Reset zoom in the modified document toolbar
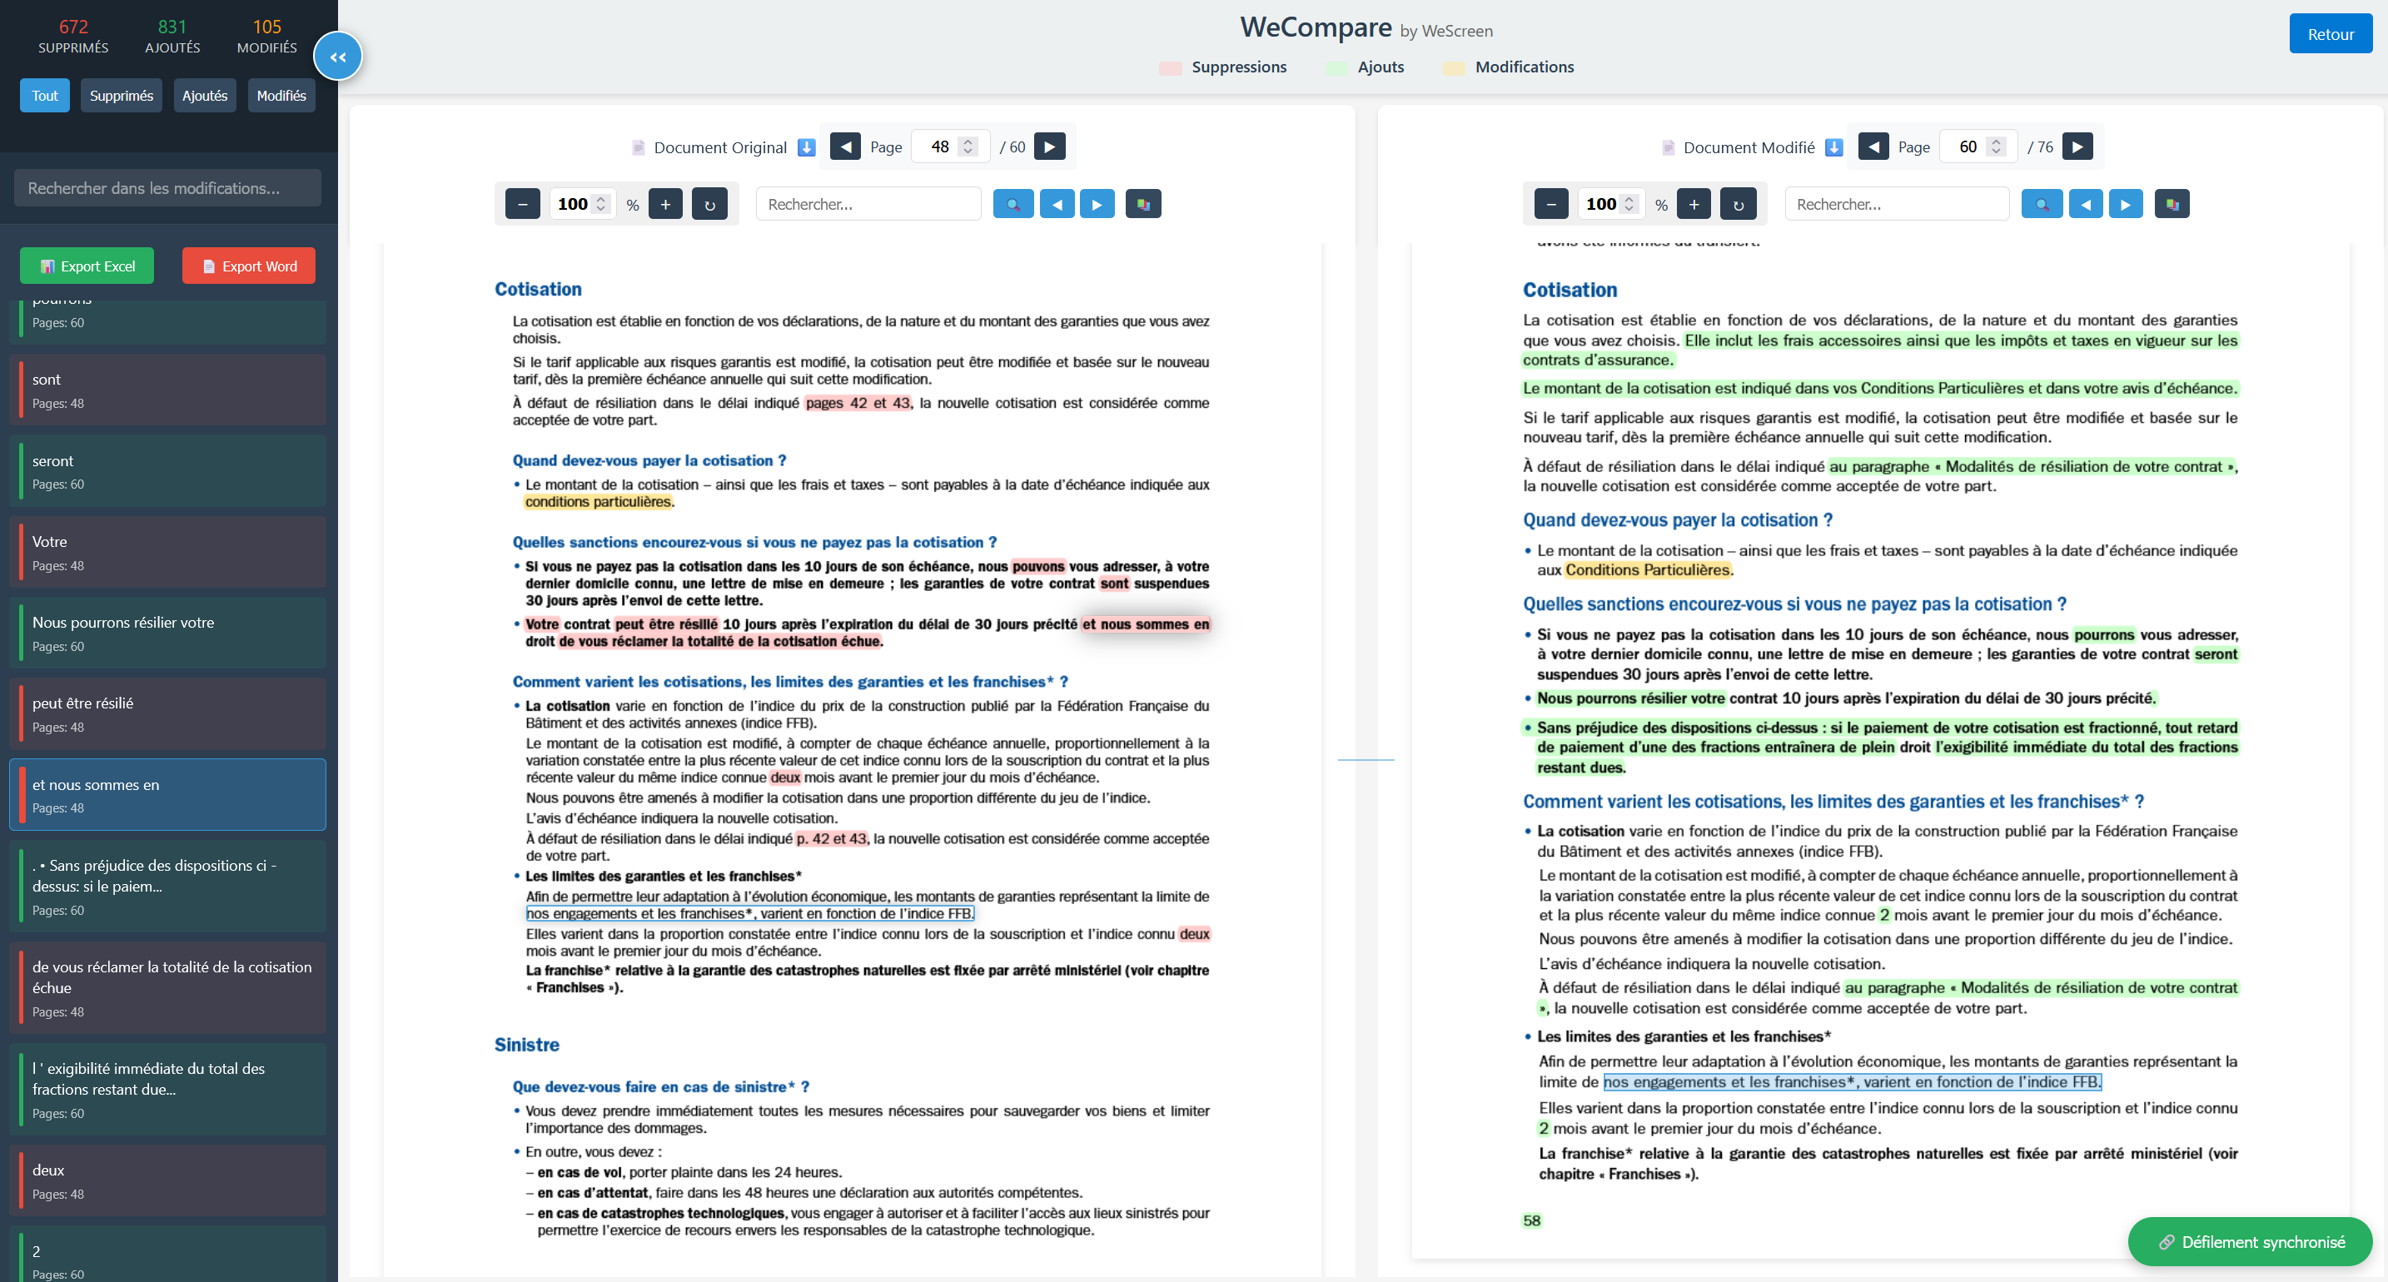This screenshot has height=1282, width=2388. (1739, 204)
